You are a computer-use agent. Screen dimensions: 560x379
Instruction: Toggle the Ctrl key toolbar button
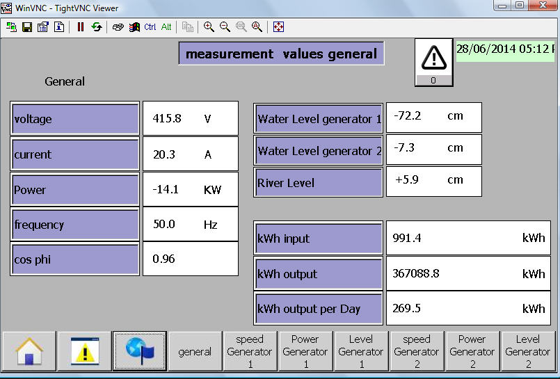click(x=150, y=27)
